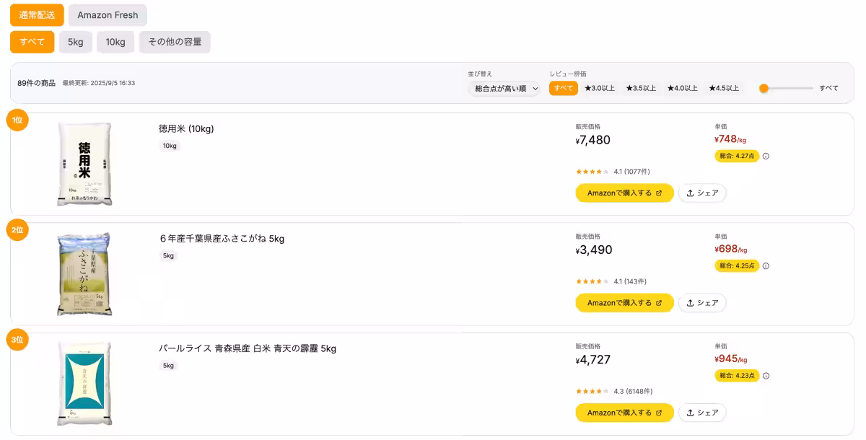Click the orange filter slider handle
Image resolution: width=866 pixels, height=440 pixels.
(x=764, y=88)
